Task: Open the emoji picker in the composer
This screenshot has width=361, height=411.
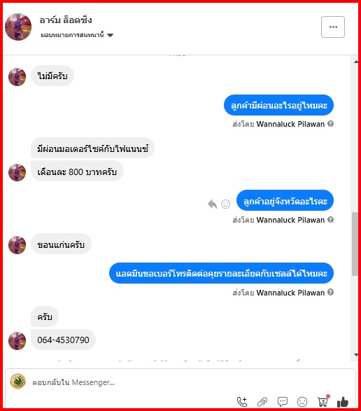Action: click(302, 401)
